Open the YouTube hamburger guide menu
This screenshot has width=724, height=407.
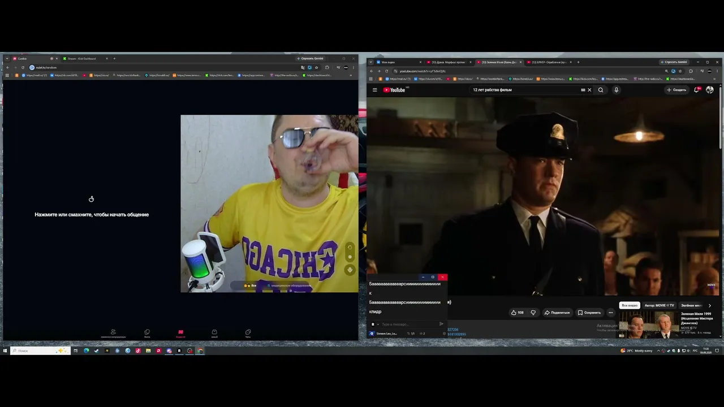[x=374, y=90]
